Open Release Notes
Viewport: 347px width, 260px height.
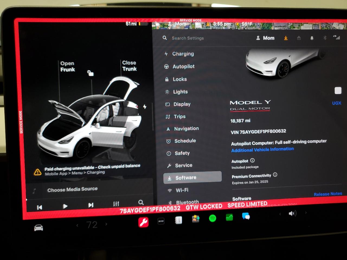(328, 194)
